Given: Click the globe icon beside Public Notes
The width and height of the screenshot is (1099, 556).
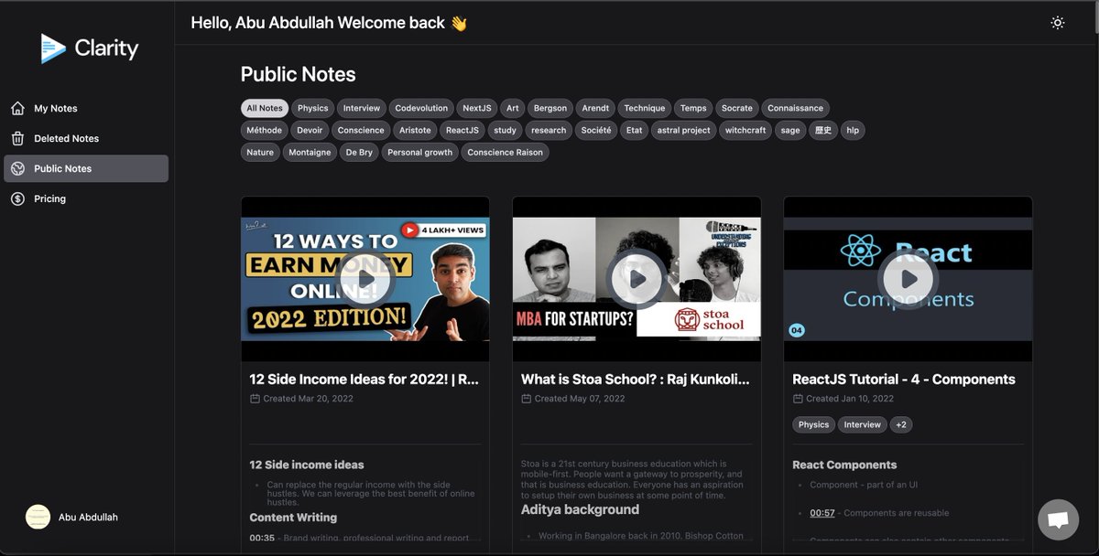Looking at the screenshot, I should pos(17,168).
